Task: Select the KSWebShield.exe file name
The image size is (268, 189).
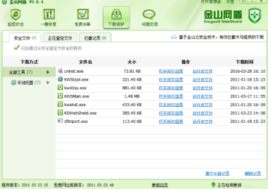Action: tap(80, 113)
